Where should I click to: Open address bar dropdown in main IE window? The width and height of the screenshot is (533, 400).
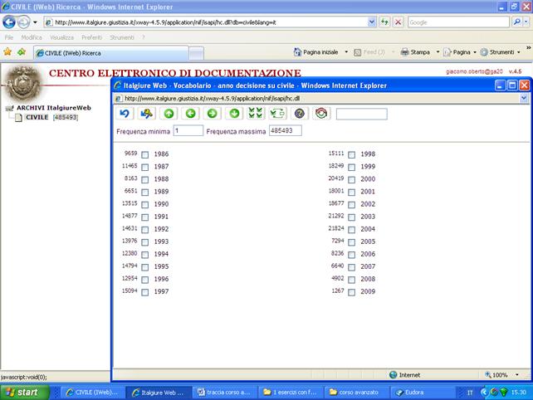point(372,22)
